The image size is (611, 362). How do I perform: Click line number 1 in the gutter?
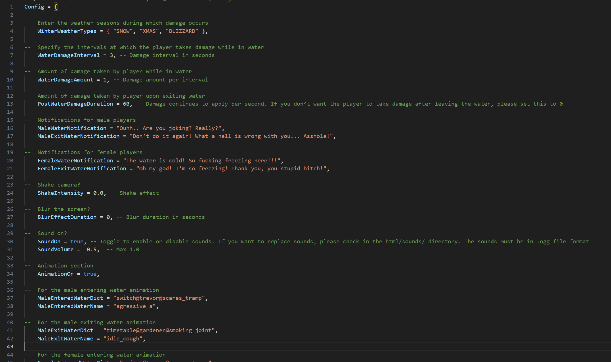(12, 7)
